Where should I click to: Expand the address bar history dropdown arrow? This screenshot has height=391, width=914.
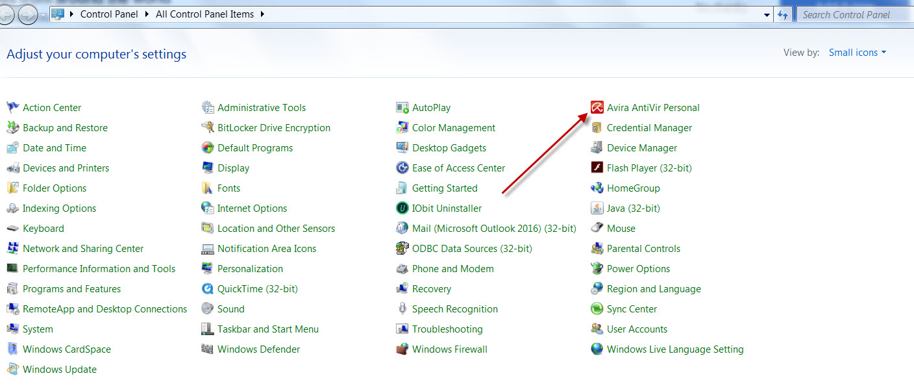(767, 15)
